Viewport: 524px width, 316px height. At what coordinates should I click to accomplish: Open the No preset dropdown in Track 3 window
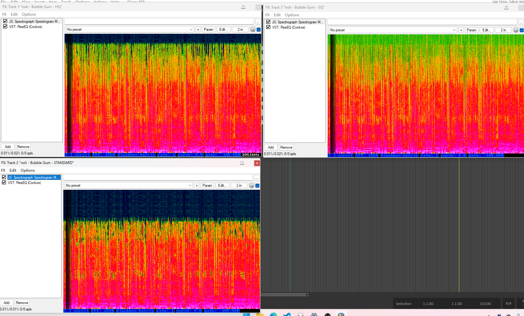[x=393, y=30]
